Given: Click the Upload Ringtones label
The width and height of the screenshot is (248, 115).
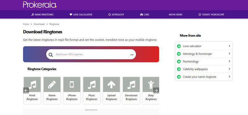Looking at the screenshot, I should click(x=111, y=97).
